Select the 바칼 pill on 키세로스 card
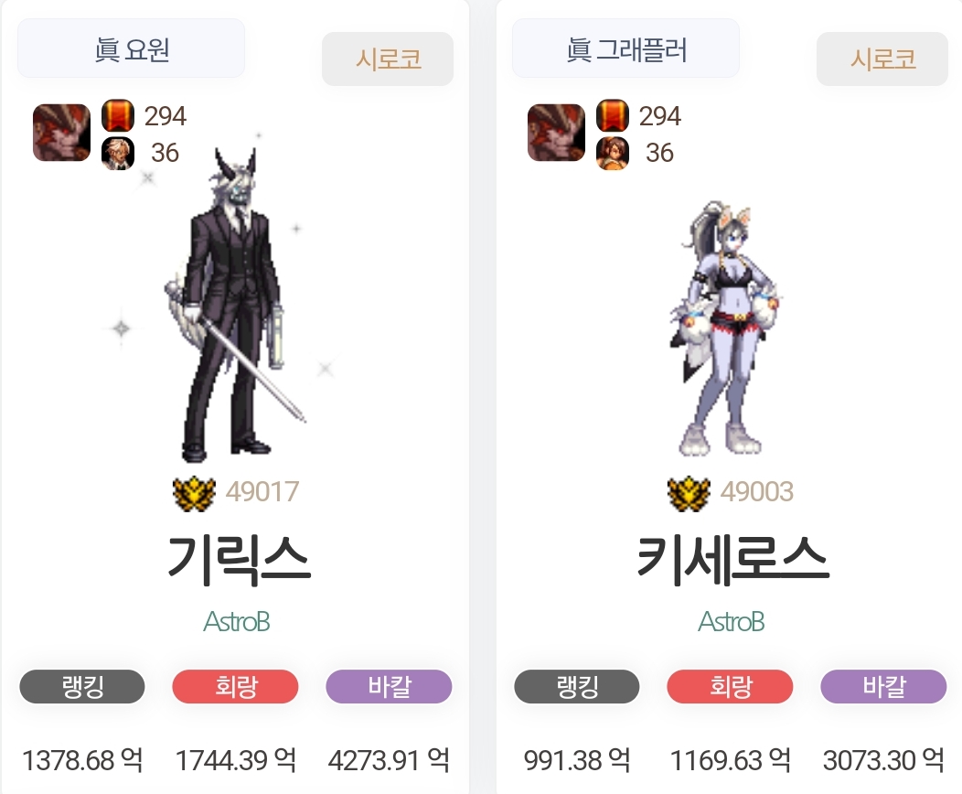Viewport: 962px width, 794px height. [x=883, y=686]
